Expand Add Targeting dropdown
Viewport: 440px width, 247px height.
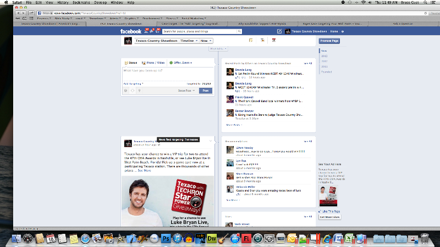[x=133, y=84]
